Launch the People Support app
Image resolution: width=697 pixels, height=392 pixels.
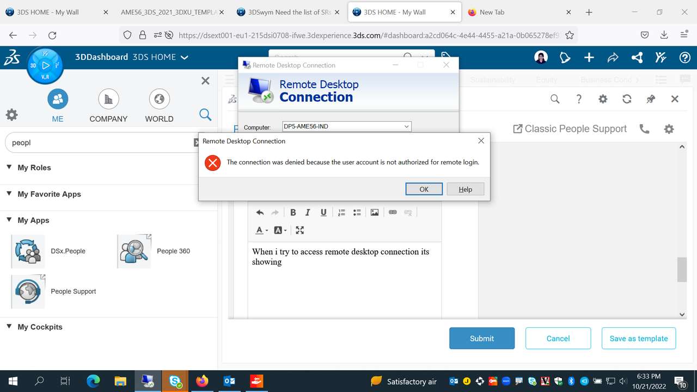coord(28,291)
